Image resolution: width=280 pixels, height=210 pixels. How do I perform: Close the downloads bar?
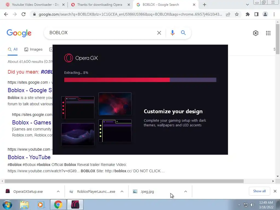tap(275, 191)
